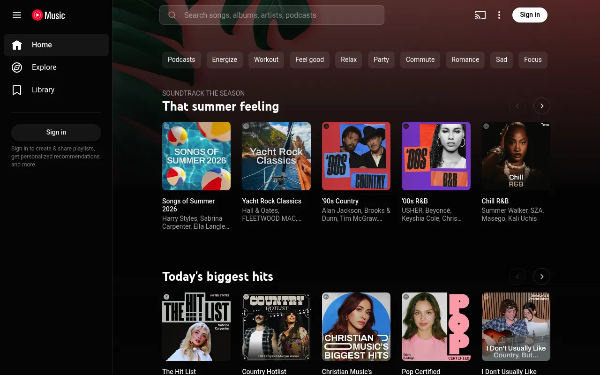This screenshot has height=375, width=600.
Task: Go to next summer feeling playlists
Action: point(542,106)
